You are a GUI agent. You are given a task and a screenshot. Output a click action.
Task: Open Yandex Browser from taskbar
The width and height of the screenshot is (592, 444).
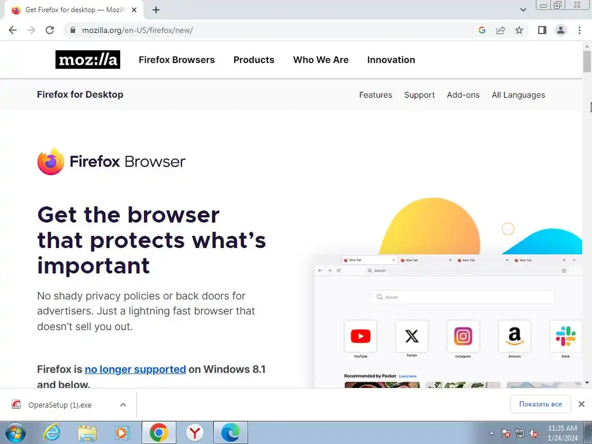(195, 433)
